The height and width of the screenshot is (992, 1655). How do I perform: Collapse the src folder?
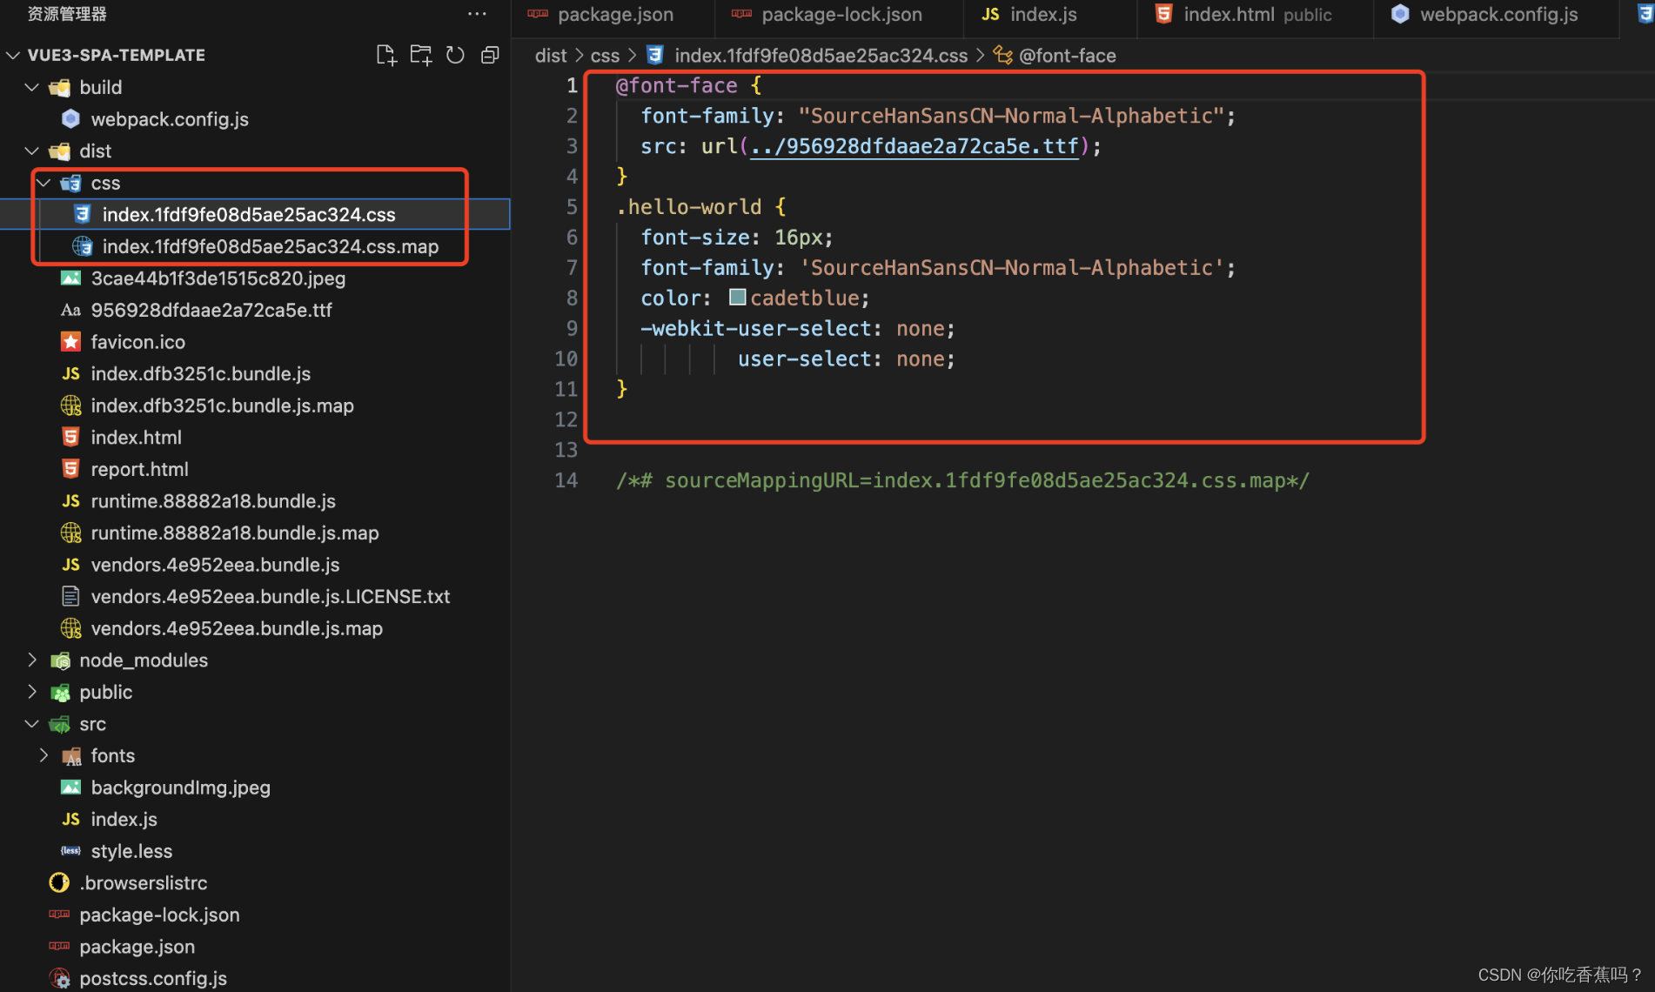click(32, 724)
